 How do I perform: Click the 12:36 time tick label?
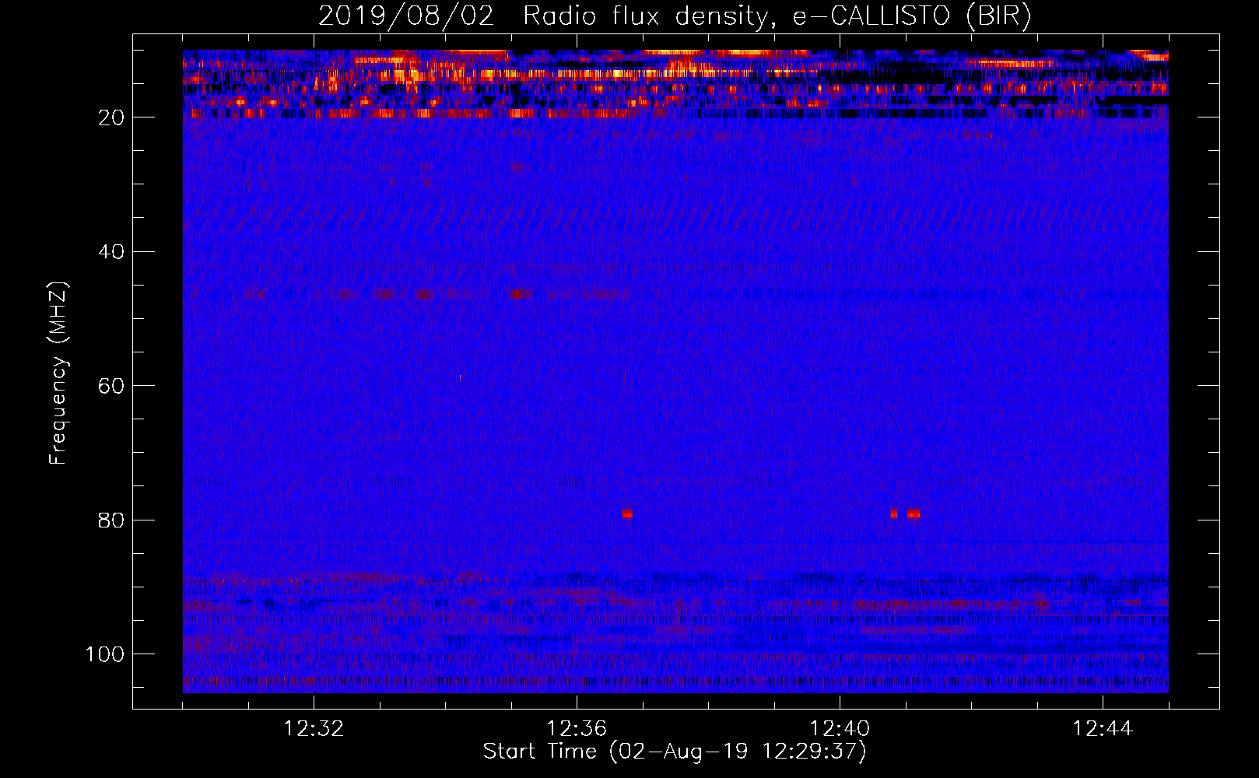[x=577, y=729]
